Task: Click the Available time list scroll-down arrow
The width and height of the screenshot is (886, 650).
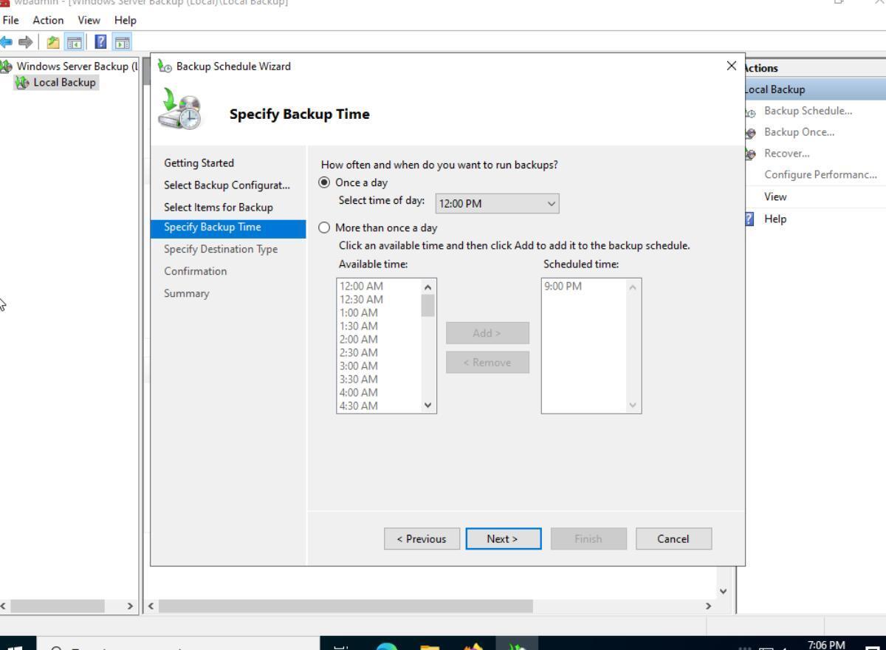Action: pyautogui.click(x=428, y=406)
